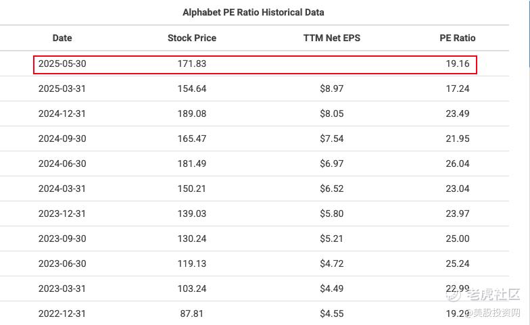
Task: Select the 2023-12-31 date cell
Action: click(62, 214)
